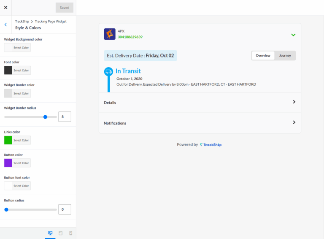Image resolution: width=324 pixels, height=239 pixels.
Task: Click the In Transit truck icon
Action: click(108, 72)
